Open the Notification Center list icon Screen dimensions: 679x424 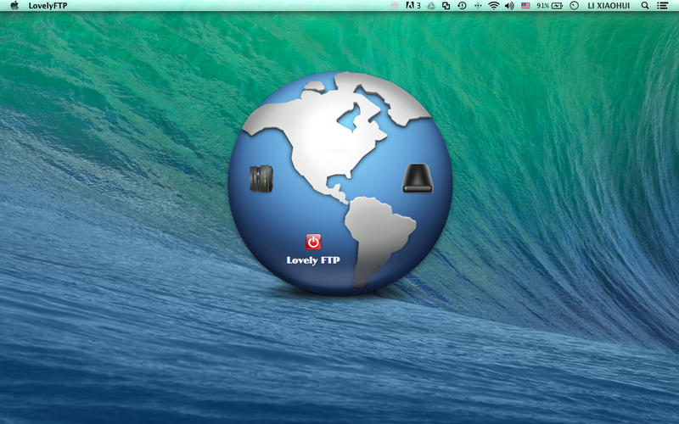[x=662, y=6]
